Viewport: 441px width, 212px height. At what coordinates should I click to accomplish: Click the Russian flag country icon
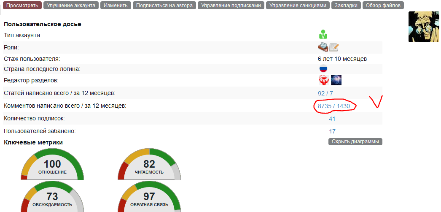323,69
